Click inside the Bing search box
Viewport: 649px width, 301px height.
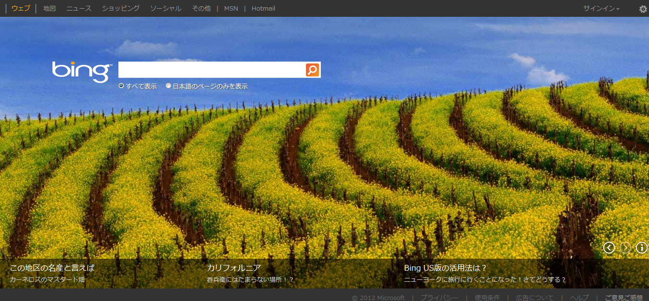(x=212, y=70)
